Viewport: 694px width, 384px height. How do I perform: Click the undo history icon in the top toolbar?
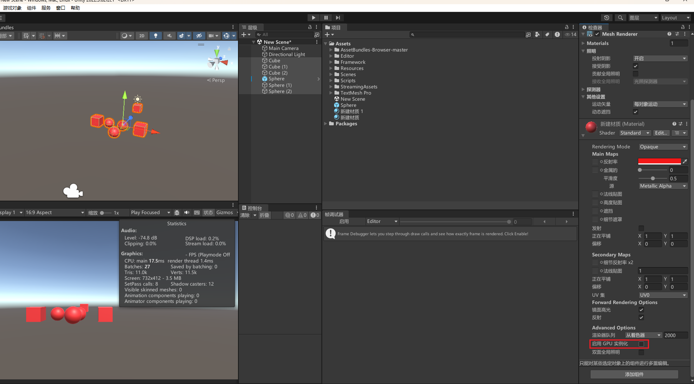[x=607, y=18]
